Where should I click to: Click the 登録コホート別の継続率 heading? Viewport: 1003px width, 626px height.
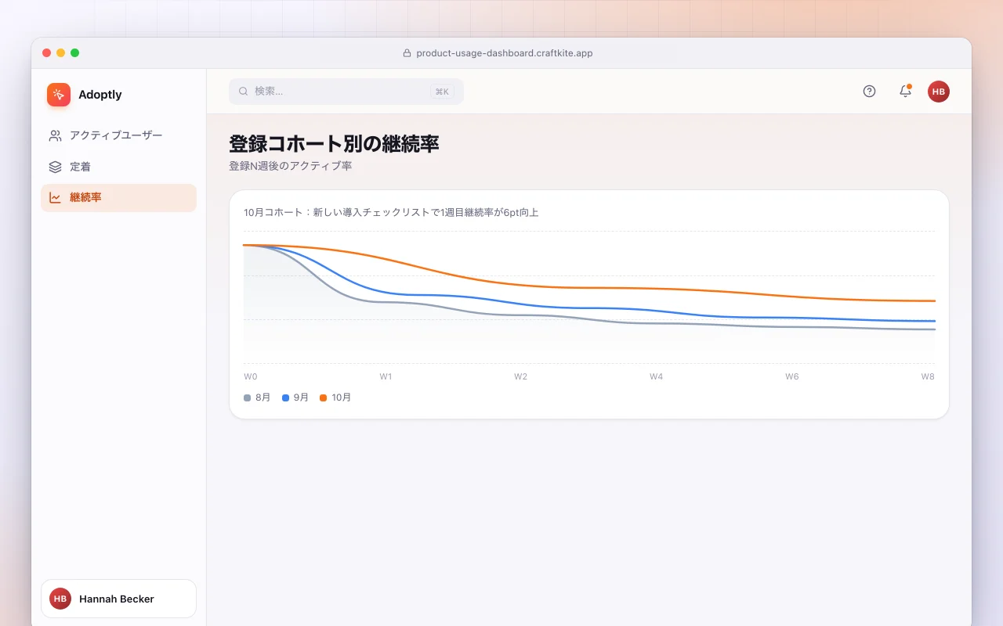(334, 144)
